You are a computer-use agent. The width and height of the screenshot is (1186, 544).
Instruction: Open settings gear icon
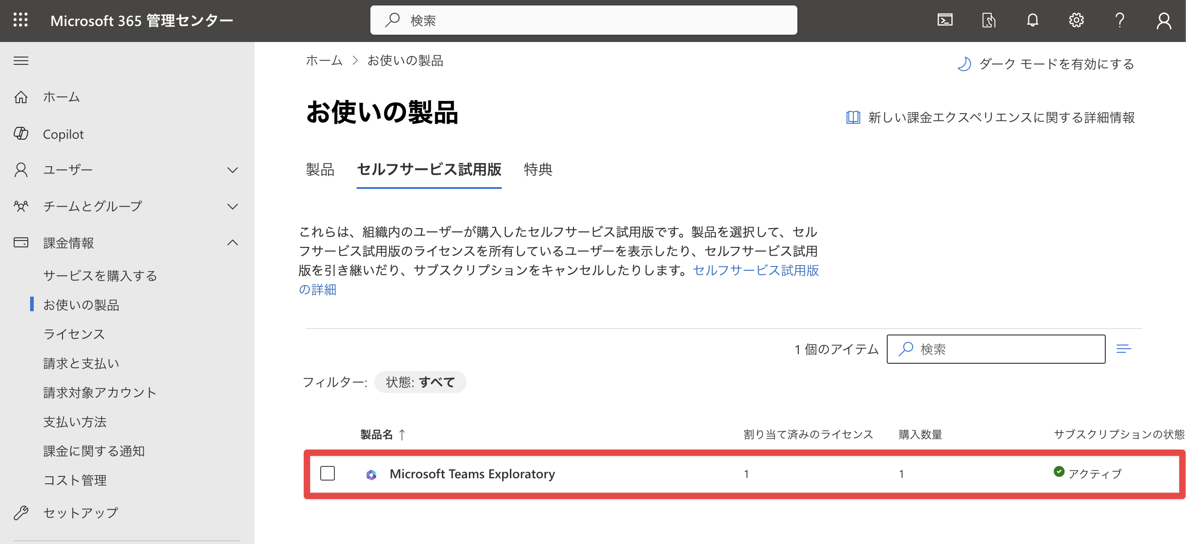(x=1076, y=20)
